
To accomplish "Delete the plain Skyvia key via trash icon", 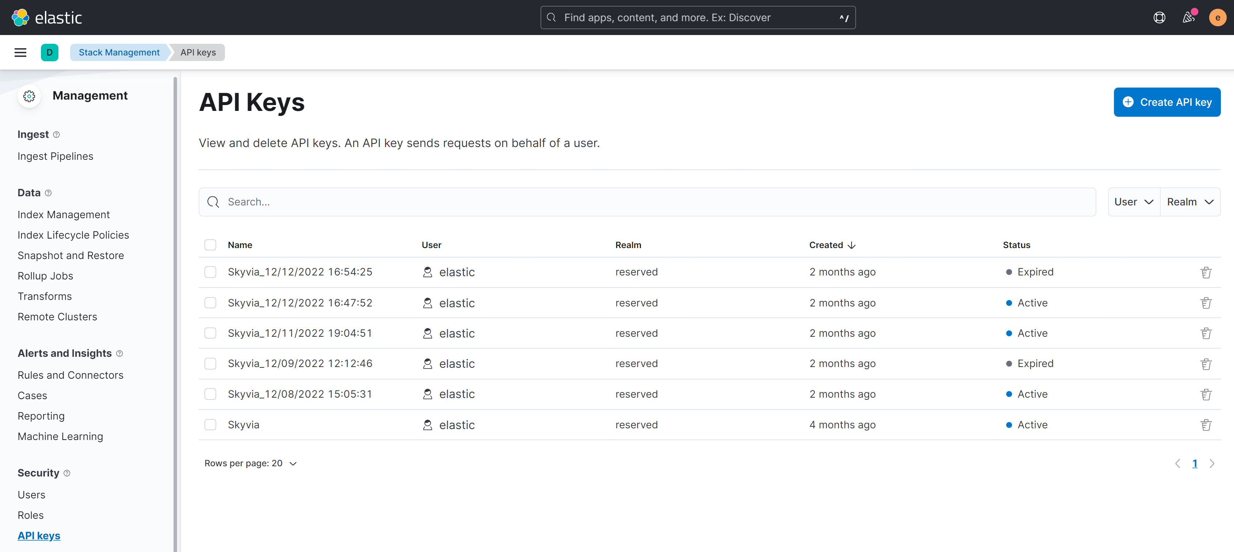I will 1206,425.
